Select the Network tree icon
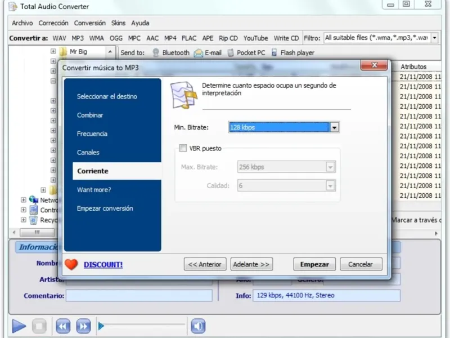450x338 pixels. [34, 200]
